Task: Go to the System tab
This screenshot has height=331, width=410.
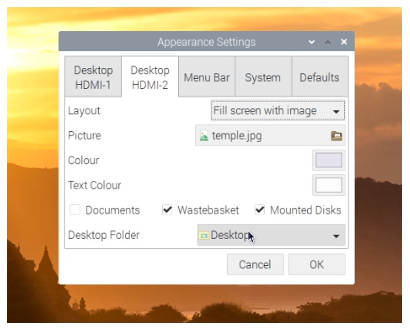Action: click(x=263, y=77)
